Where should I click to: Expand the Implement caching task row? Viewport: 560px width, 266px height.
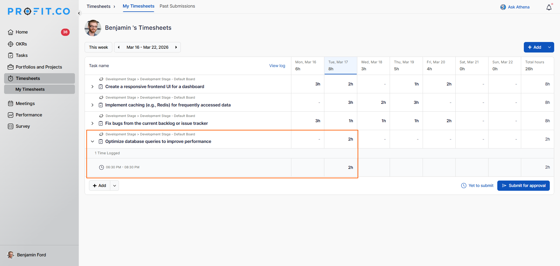92,105
